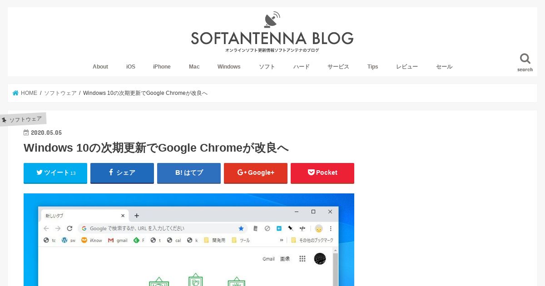The width and height of the screenshot is (545, 286).
Task: Open the cal bookmark
Action: 174,240
